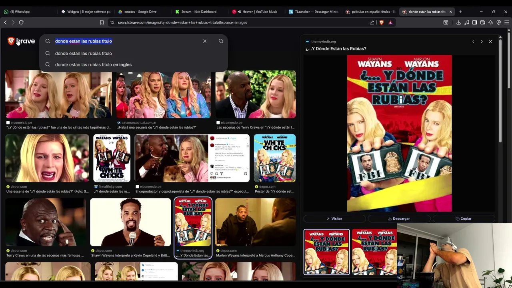512x288 pixels.
Task: Toggle the browser sidebar panel icon
Action: [474, 22]
